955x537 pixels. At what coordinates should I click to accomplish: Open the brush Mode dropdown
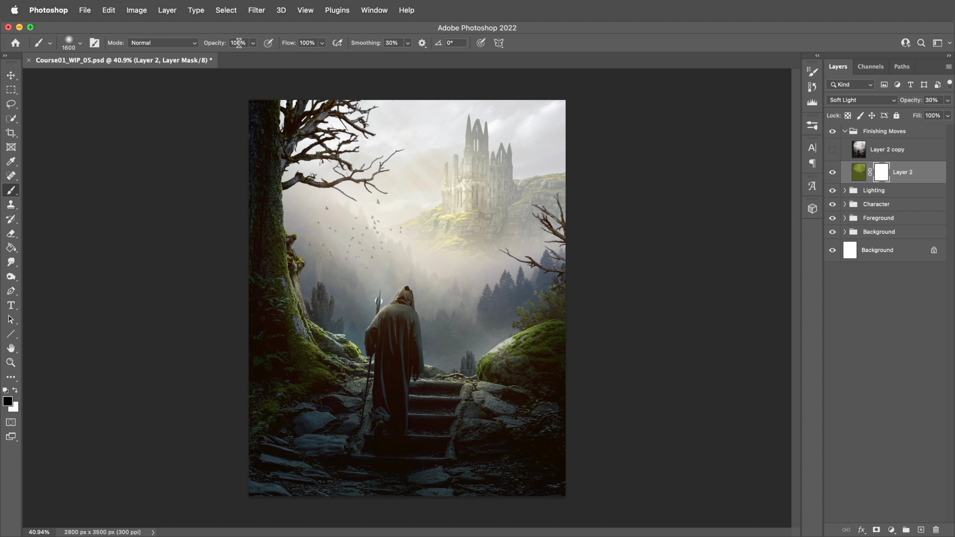tap(163, 43)
